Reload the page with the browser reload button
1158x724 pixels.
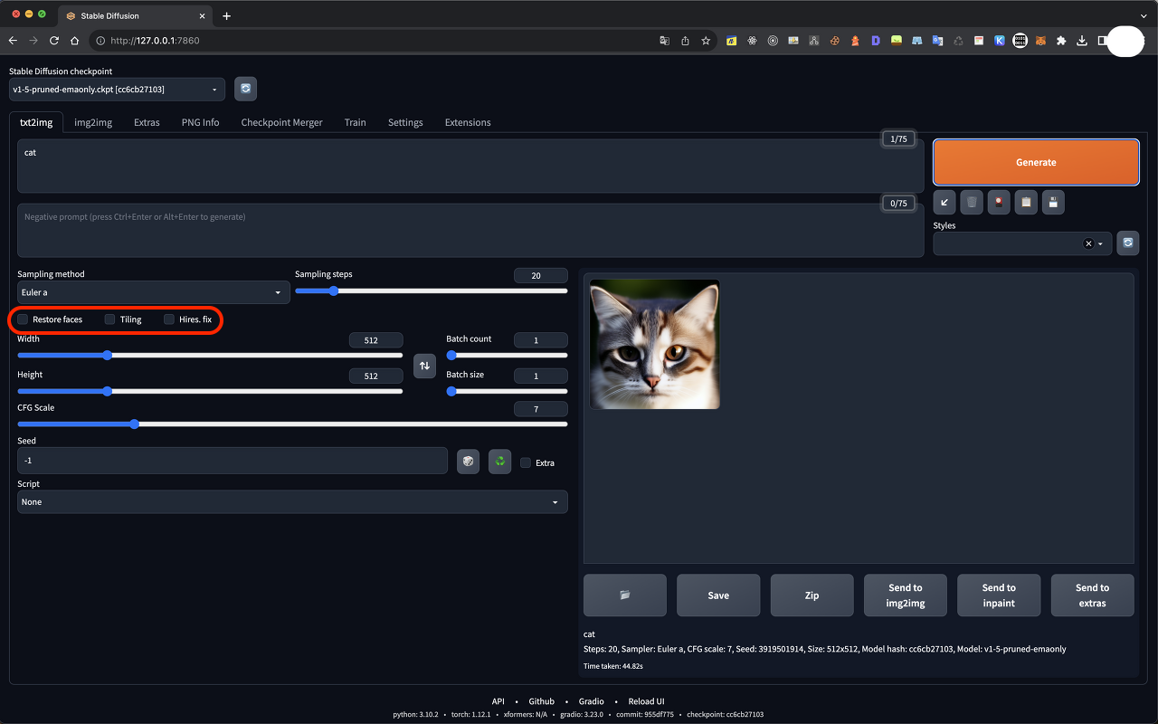(x=54, y=41)
